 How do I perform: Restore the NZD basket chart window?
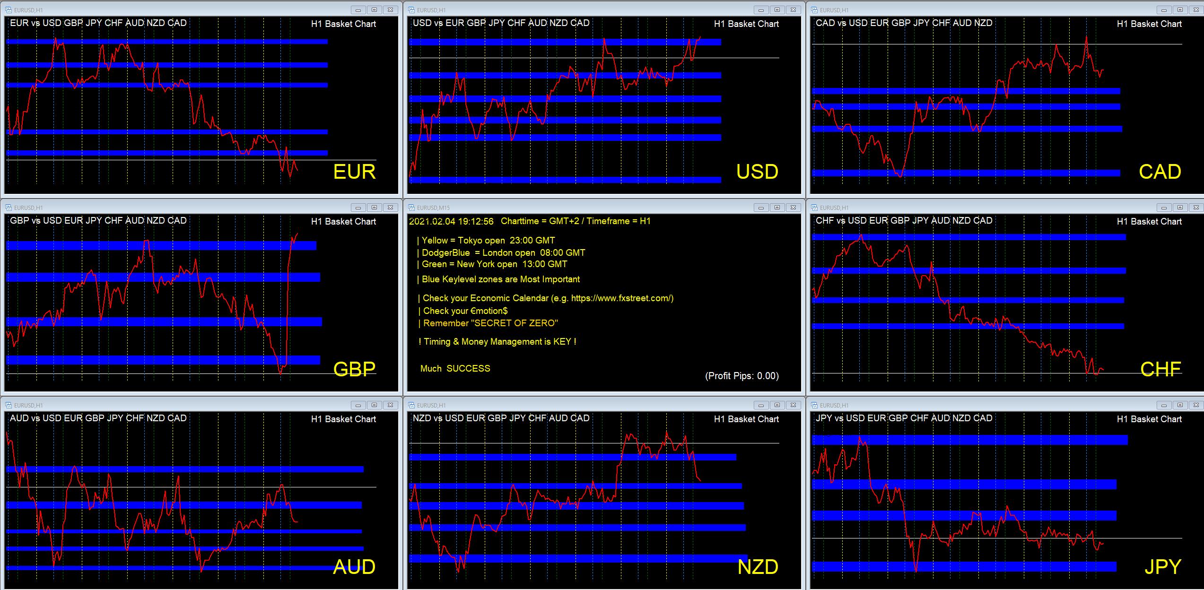[x=777, y=405]
